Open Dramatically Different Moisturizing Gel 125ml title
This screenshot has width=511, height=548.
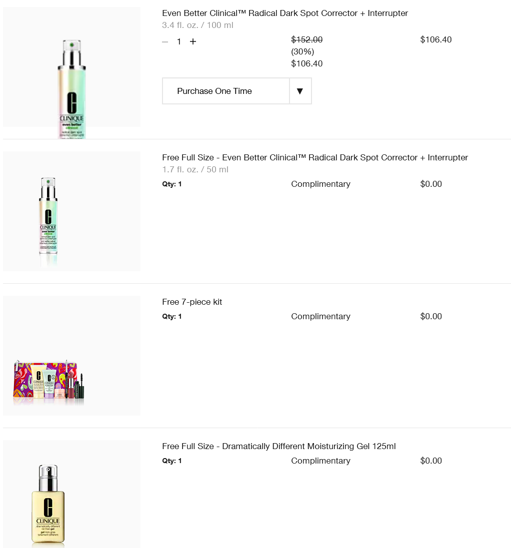[x=279, y=446]
